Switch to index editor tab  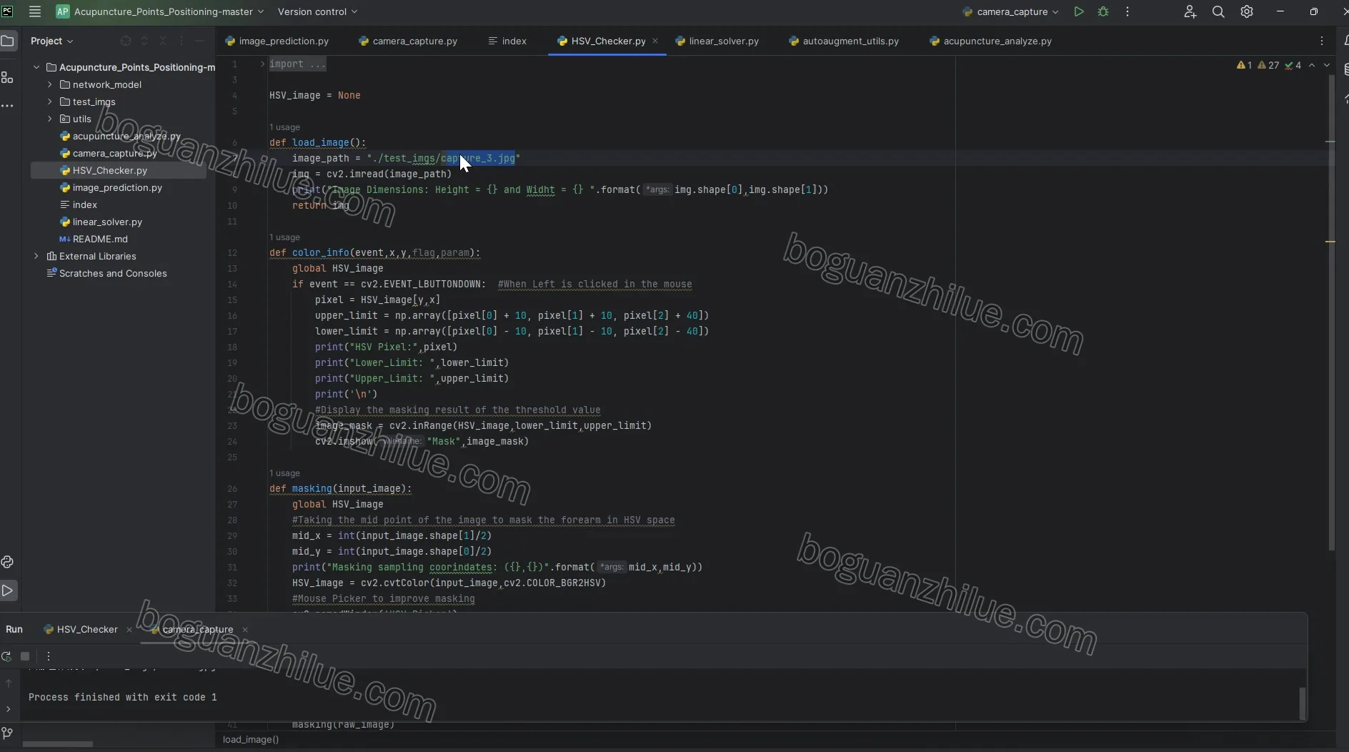[x=507, y=41]
